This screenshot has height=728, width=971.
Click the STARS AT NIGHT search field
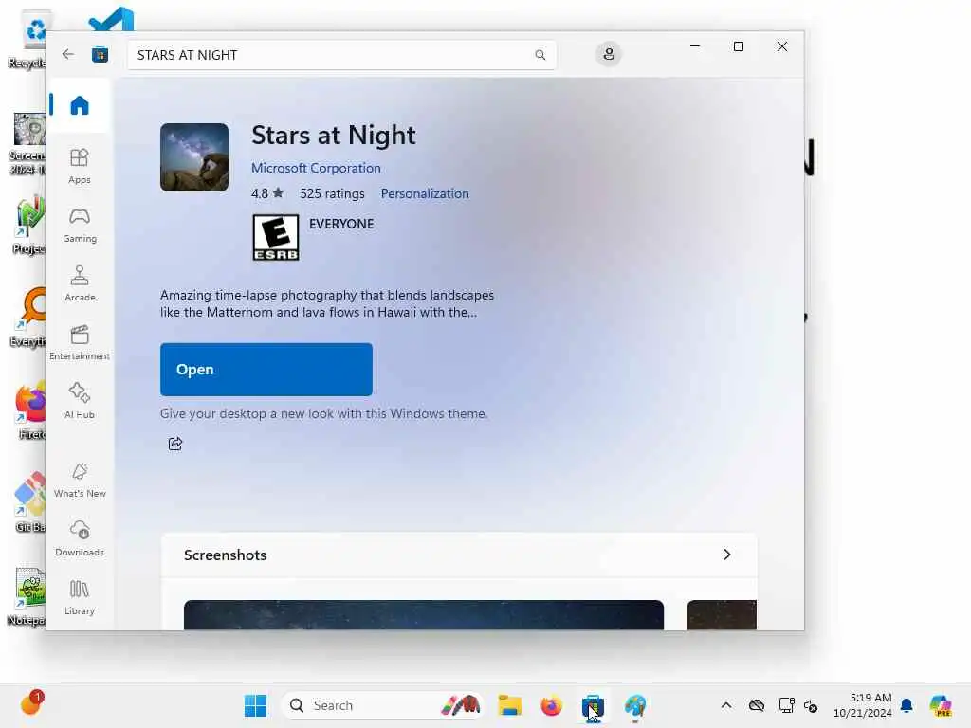[x=341, y=55]
